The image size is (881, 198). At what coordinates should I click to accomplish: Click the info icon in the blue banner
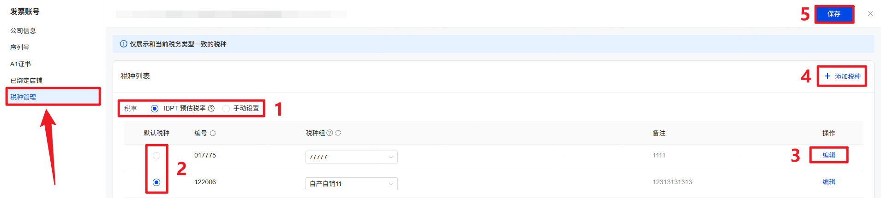click(124, 44)
